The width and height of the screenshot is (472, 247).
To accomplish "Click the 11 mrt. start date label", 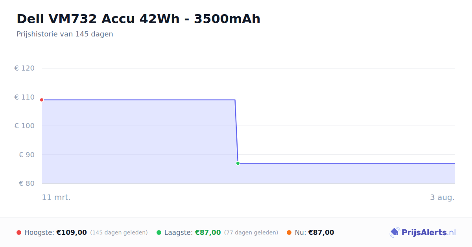I will 56,198.
